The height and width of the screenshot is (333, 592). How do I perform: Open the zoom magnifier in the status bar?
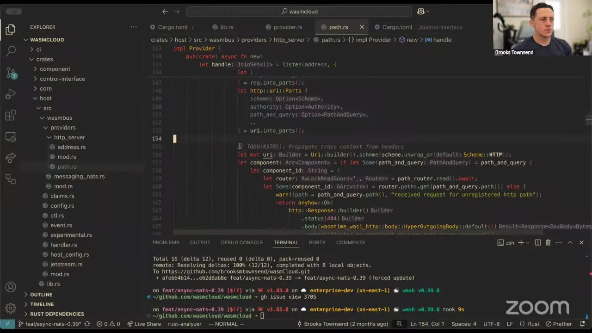click(399, 324)
